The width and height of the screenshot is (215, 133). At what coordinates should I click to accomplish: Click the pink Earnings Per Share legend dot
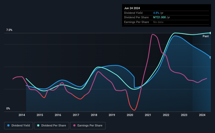coord(74,125)
